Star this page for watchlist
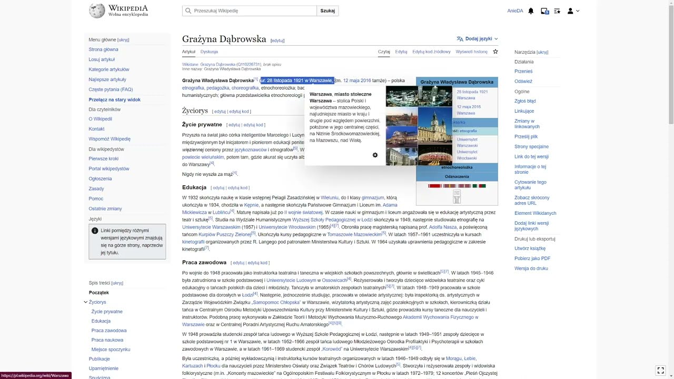Viewport: 674px width, 379px height. (x=495, y=52)
